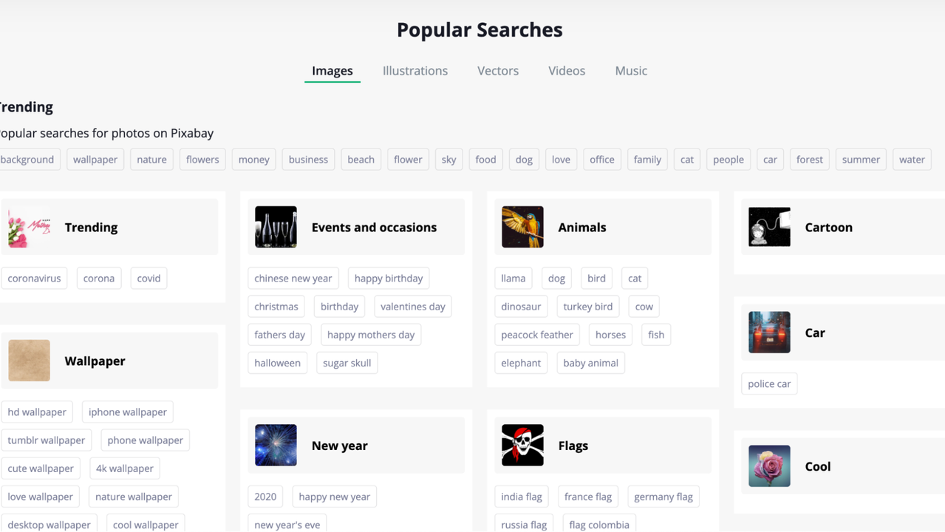Select the champagne bottles Events thumbnail
The height and width of the screenshot is (532, 945).
click(276, 227)
